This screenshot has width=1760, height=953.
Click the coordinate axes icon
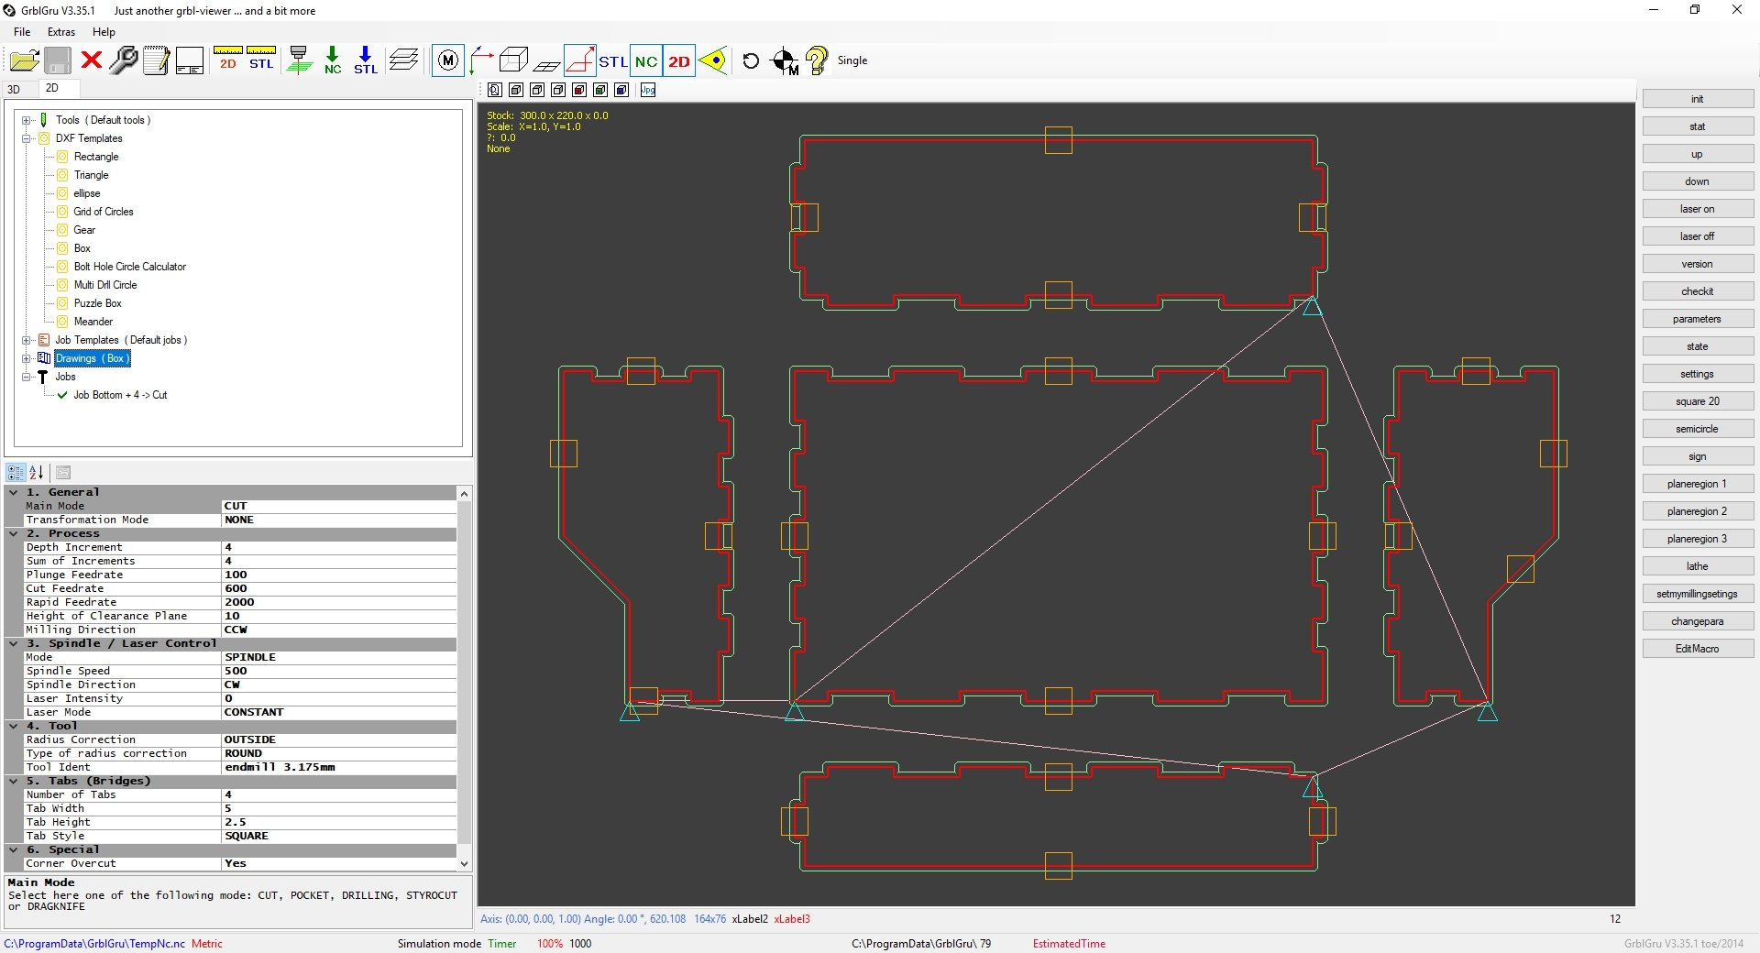481,60
